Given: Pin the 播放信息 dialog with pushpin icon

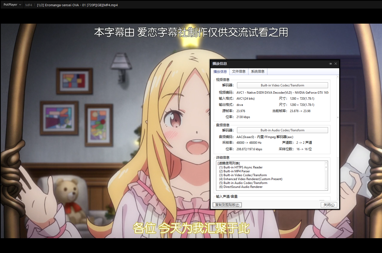Looking at the screenshot, I should pyautogui.click(x=330, y=64).
